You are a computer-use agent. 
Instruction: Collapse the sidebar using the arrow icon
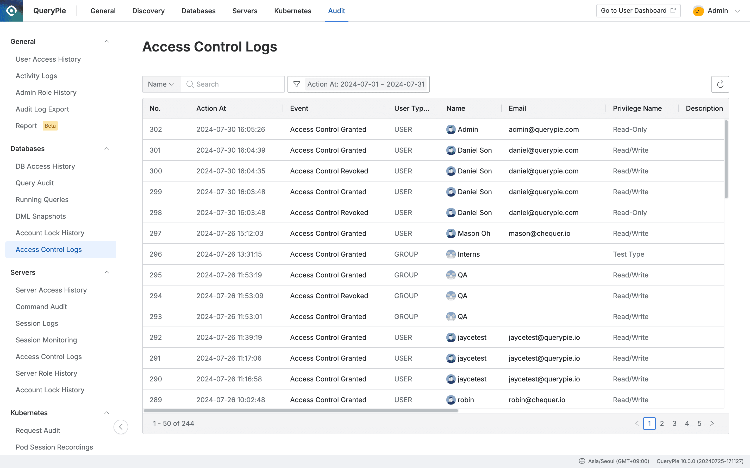click(121, 426)
